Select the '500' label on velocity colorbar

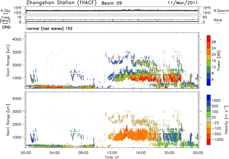pyautogui.click(x=215, y=106)
